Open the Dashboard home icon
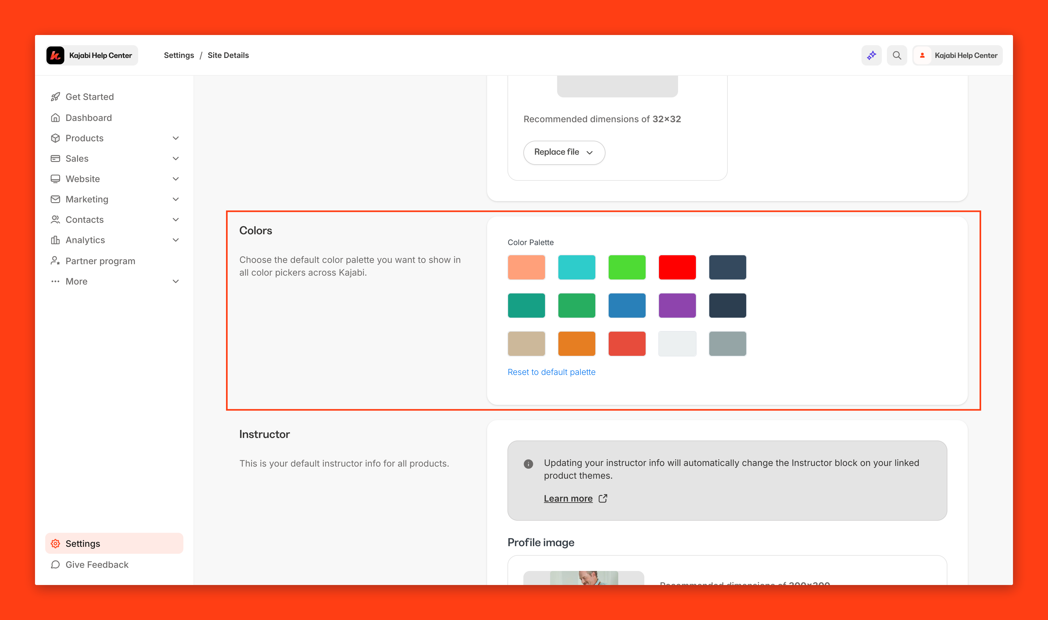The height and width of the screenshot is (620, 1048). click(56, 117)
